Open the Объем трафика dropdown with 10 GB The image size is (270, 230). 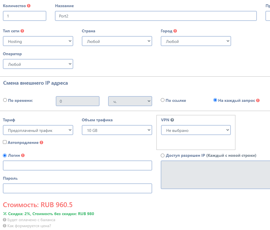(117, 130)
